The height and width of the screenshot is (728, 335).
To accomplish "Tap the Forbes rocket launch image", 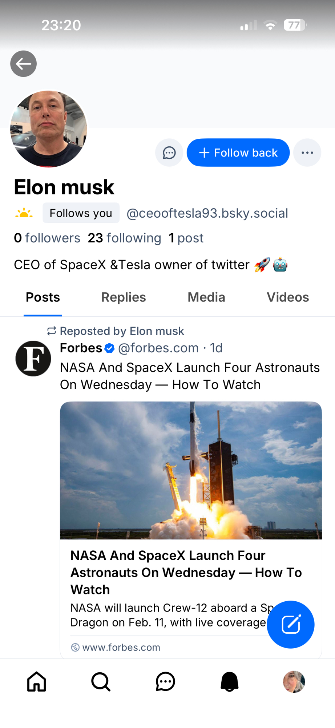I will [x=191, y=470].
